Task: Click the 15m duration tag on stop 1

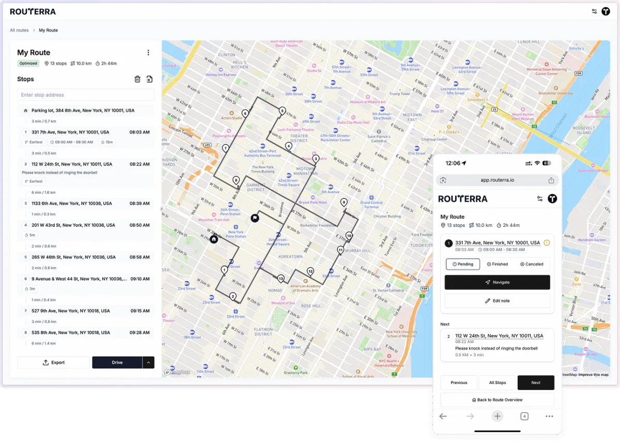Action: [106, 142]
